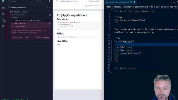Place cursor on highlighted line 13
178x100 pixels.
tap(146, 44)
